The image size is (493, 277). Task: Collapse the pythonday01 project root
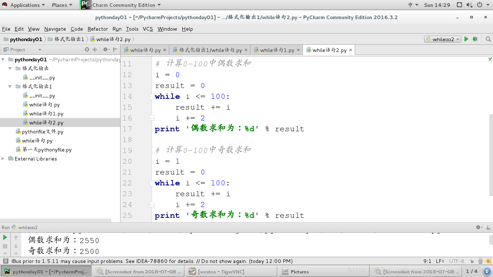coord(3,60)
